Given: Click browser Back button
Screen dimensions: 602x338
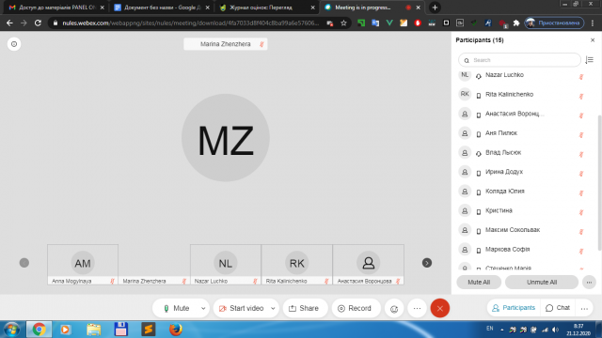Looking at the screenshot, I should 9,23.
